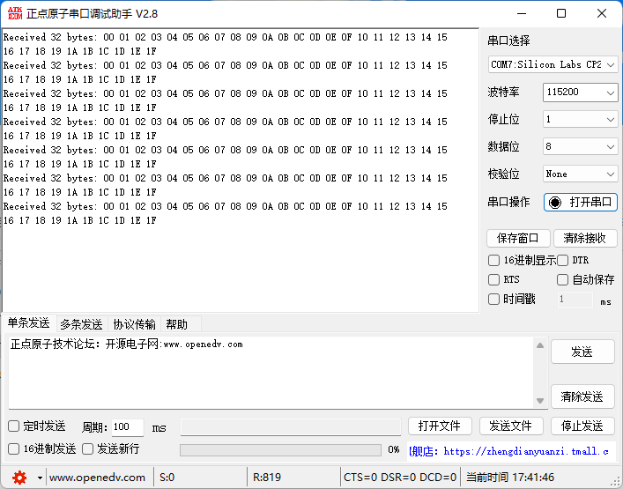
Task: Click the S:0 sent counter
Action: (x=167, y=478)
